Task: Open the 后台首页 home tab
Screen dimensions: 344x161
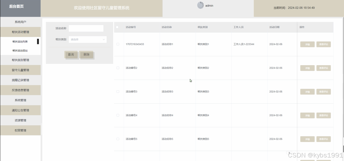Action: pos(16,6)
